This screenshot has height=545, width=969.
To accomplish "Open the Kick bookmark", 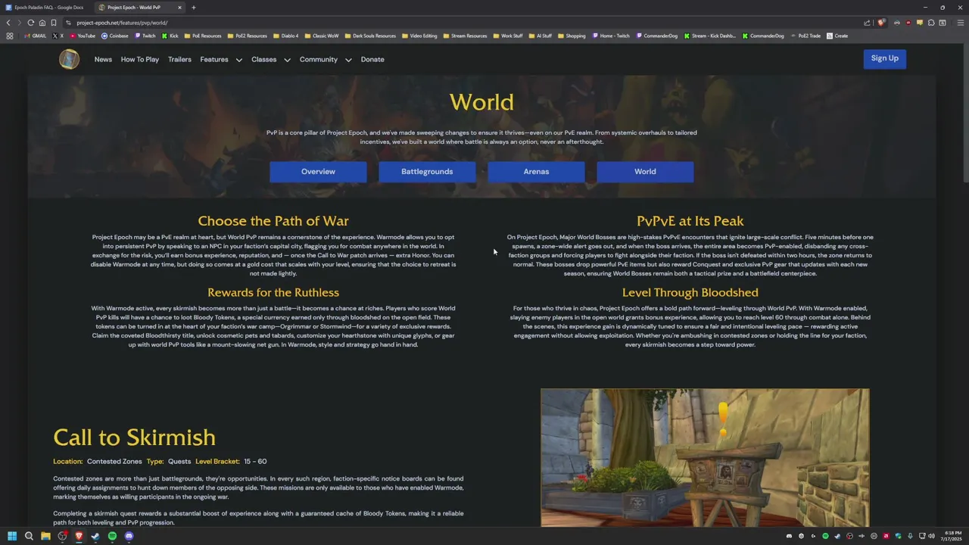I will coord(170,36).
